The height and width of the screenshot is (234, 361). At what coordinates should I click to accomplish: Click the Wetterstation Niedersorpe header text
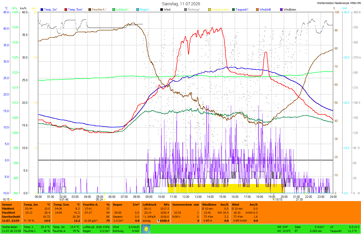coord(339,3)
